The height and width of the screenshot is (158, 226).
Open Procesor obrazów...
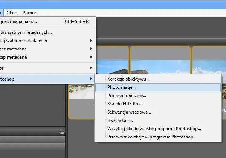click(x=158, y=96)
